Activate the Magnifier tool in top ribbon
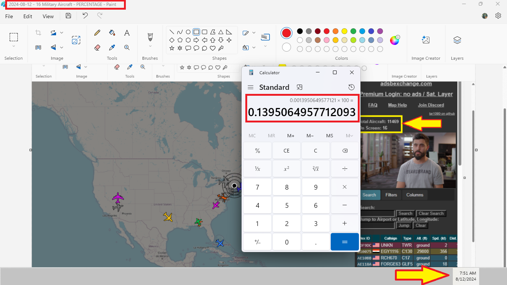 pos(127,47)
